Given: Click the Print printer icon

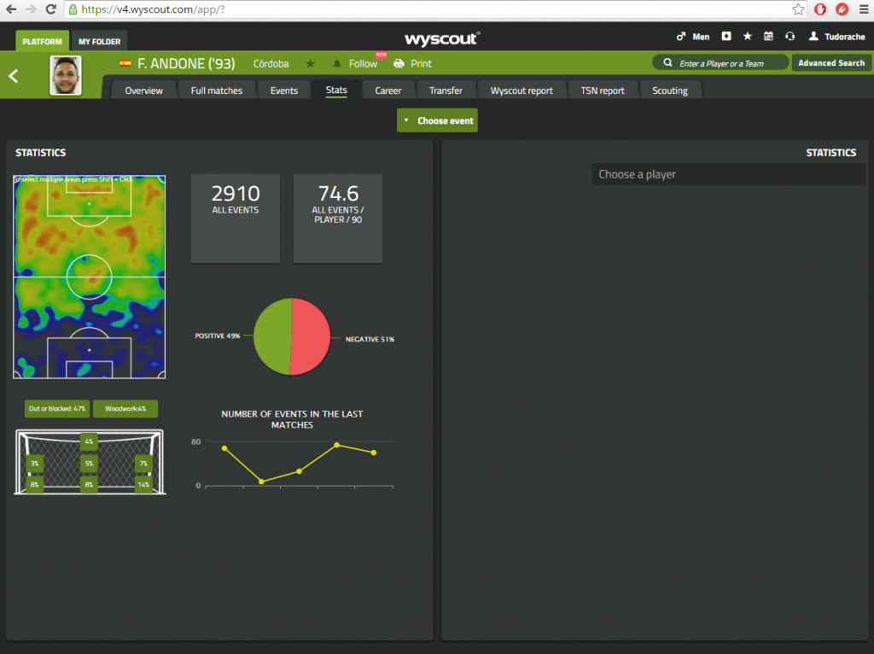Looking at the screenshot, I should click(399, 64).
